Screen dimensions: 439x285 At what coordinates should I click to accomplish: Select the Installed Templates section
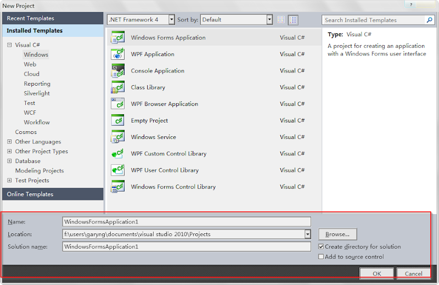coord(53,31)
